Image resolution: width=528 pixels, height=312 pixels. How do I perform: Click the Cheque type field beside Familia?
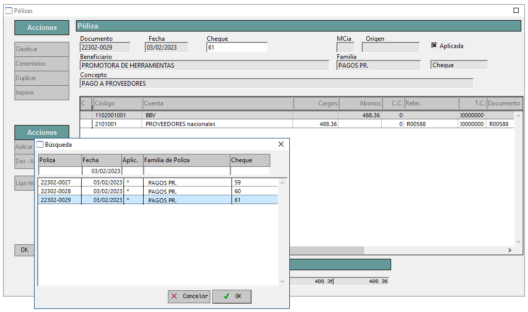pyautogui.click(x=459, y=65)
